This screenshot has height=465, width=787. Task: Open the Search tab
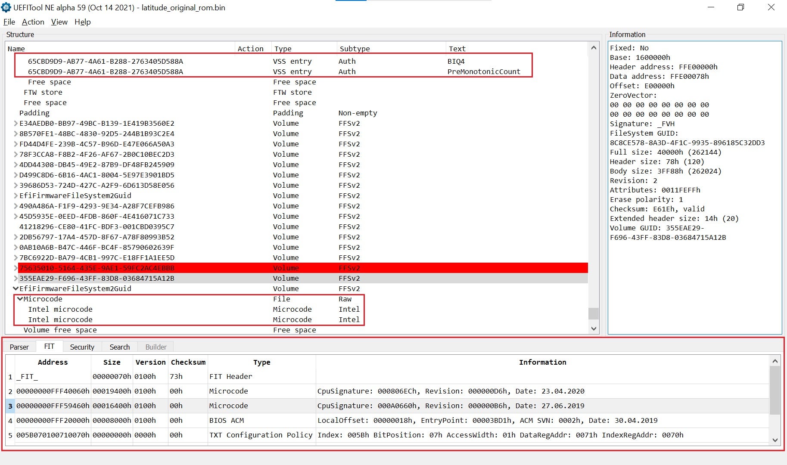pyautogui.click(x=119, y=347)
